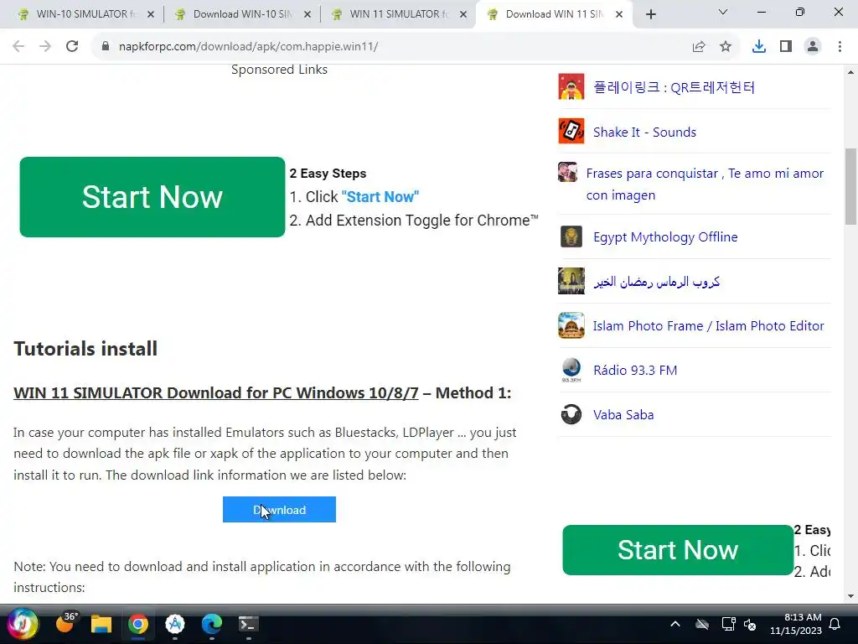Click Rádio 93.3 FM app icon

click(571, 370)
